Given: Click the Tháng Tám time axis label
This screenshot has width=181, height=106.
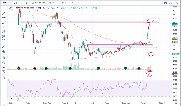Looking at the screenshot, I should (x=47, y=103).
